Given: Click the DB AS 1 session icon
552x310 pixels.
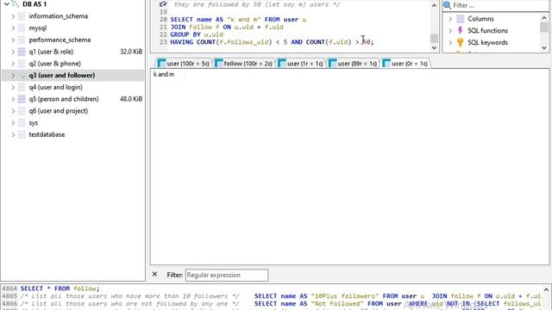Looking at the screenshot, I should (x=16, y=4).
